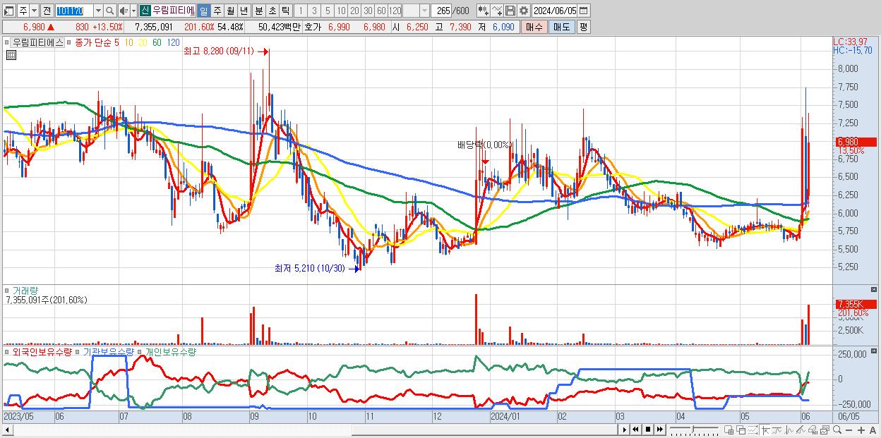881x438 pixels.
Task: Click the overlapping windows icon
Action: coord(741,430)
